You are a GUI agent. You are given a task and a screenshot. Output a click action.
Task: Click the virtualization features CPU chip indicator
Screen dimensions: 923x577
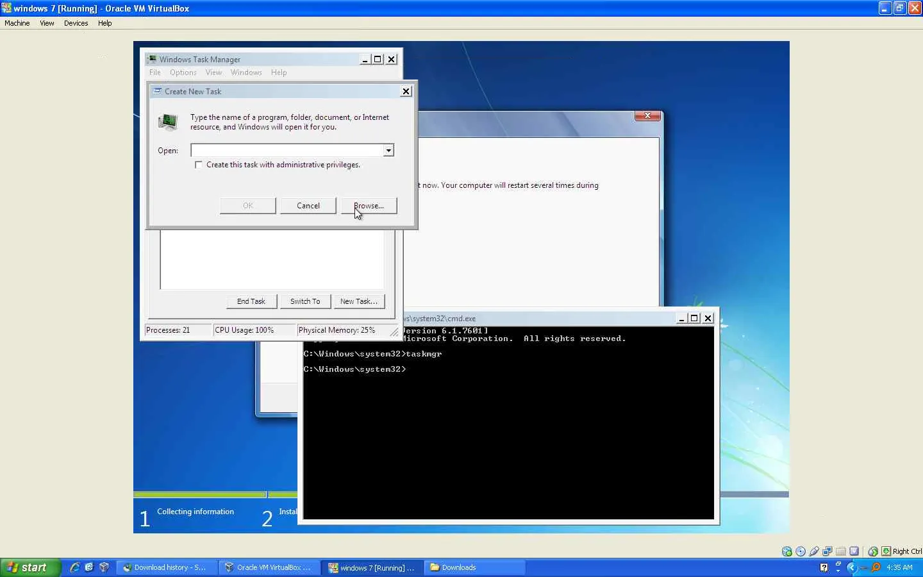[854, 551]
